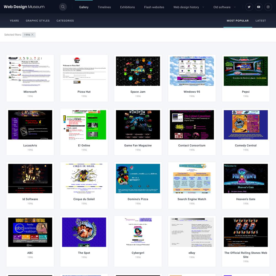Click the Heaven's Gate title link
The height and width of the screenshot is (276, 276).
coord(246,199)
